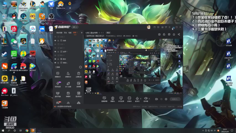Open the 歌词助手 lyrics tool
This screenshot has height=133, width=236.
pos(78,94)
